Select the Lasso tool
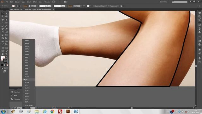Viewport: 202px width, 114px height. click(x=6, y=16)
